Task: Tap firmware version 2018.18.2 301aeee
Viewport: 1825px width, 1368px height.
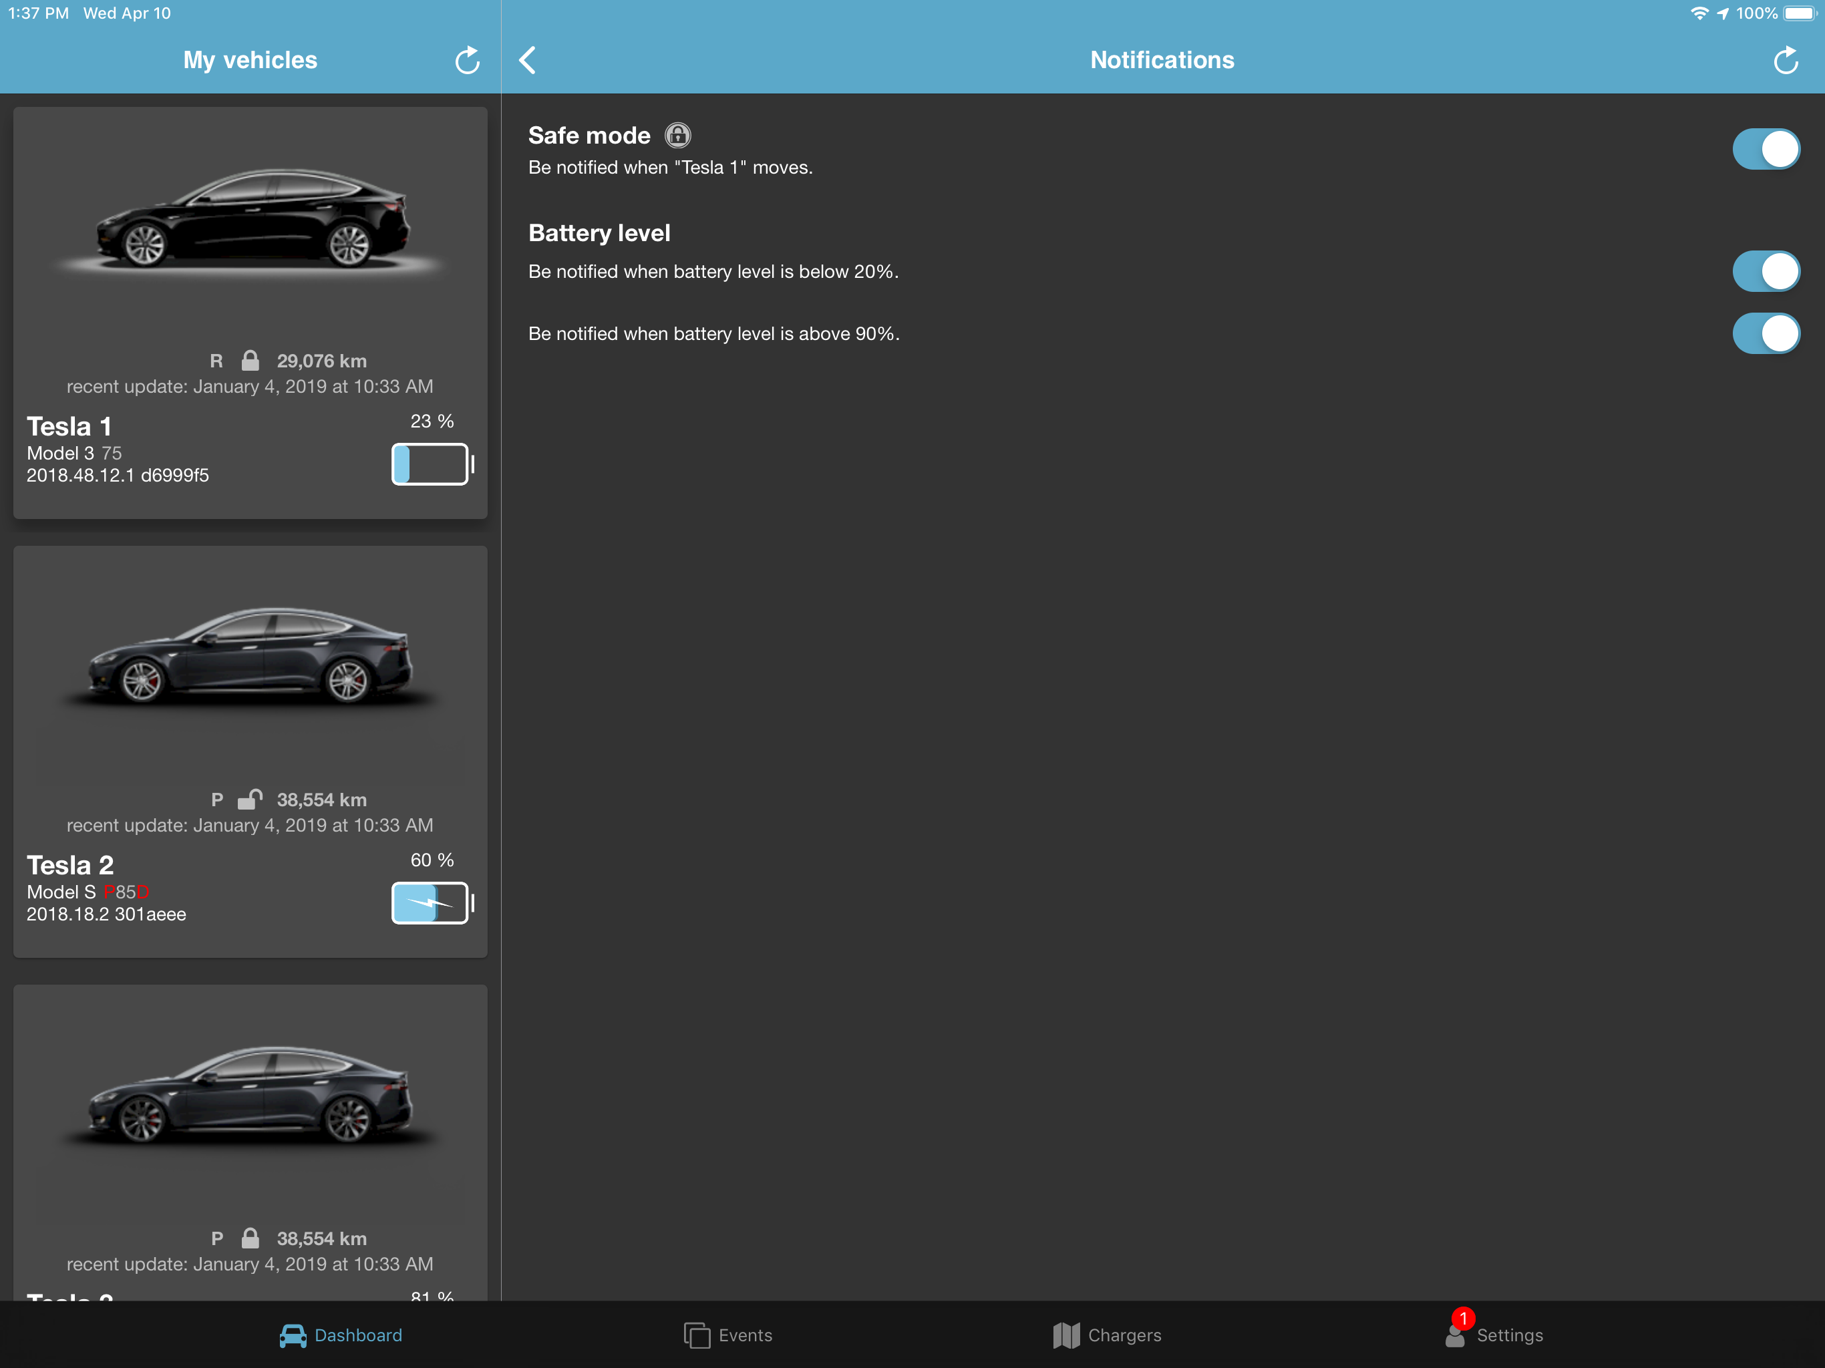Action: click(106, 914)
